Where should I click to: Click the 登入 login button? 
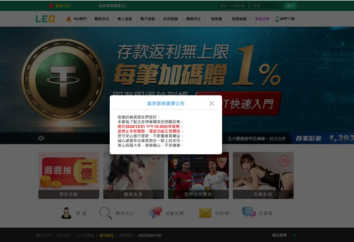pos(290,6)
